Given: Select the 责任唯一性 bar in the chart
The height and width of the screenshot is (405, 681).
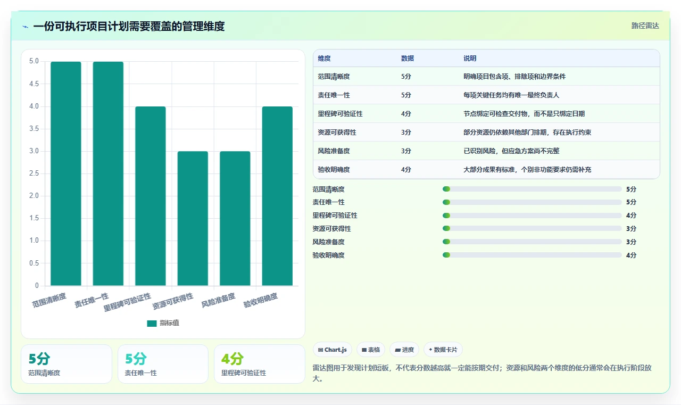Looking at the screenshot, I should tap(108, 173).
